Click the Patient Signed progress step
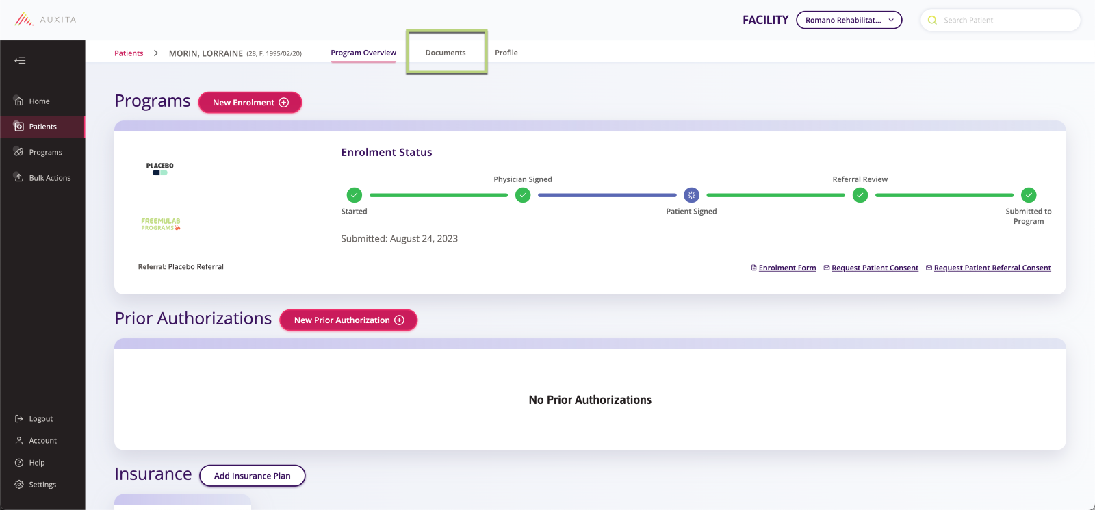 691,195
